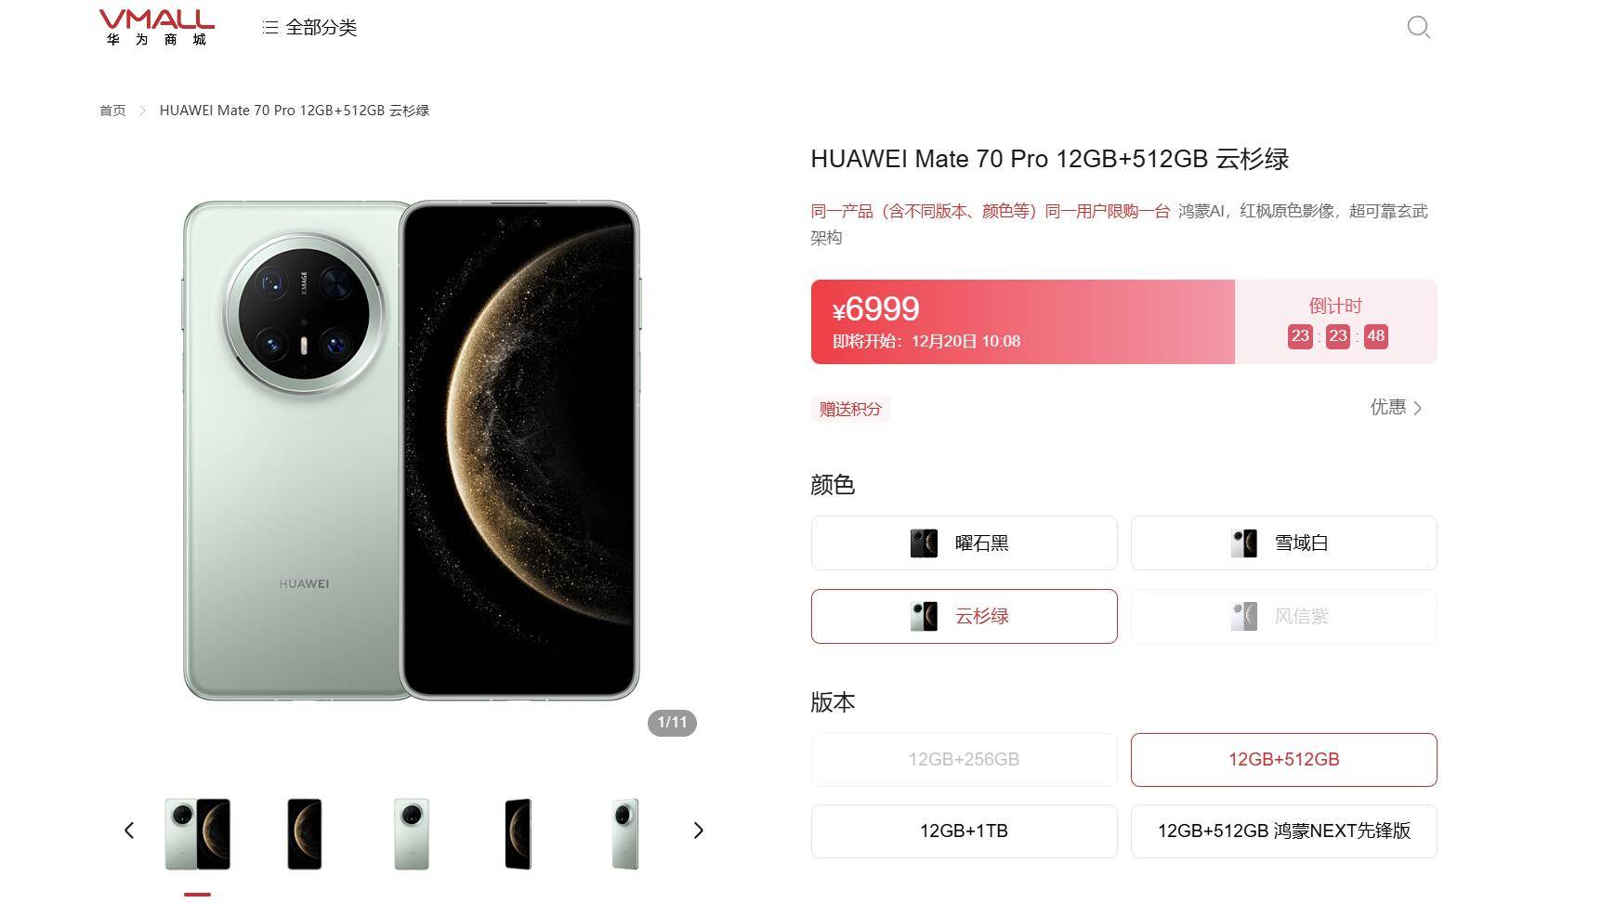Image resolution: width=1602 pixels, height=903 pixels.
Task: Click the product breadcrumb HUAWEI Mate 70 Pro
Action: click(x=295, y=111)
